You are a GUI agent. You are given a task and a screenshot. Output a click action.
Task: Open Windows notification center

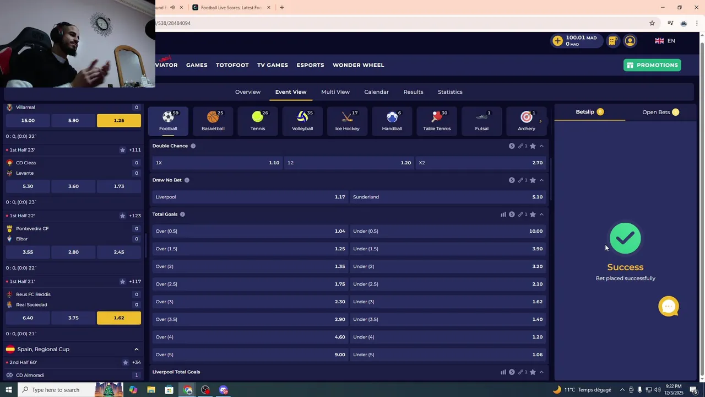pos(693,390)
